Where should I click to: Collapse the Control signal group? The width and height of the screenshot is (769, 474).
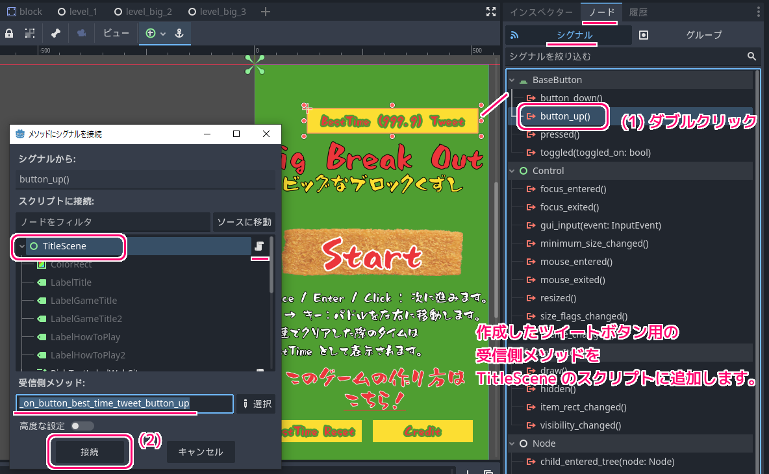(512, 171)
